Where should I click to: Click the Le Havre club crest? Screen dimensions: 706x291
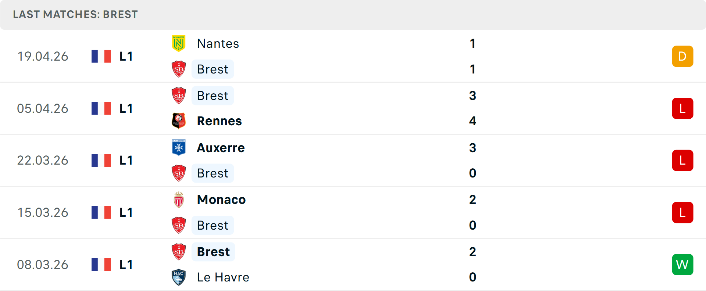point(179,277)
